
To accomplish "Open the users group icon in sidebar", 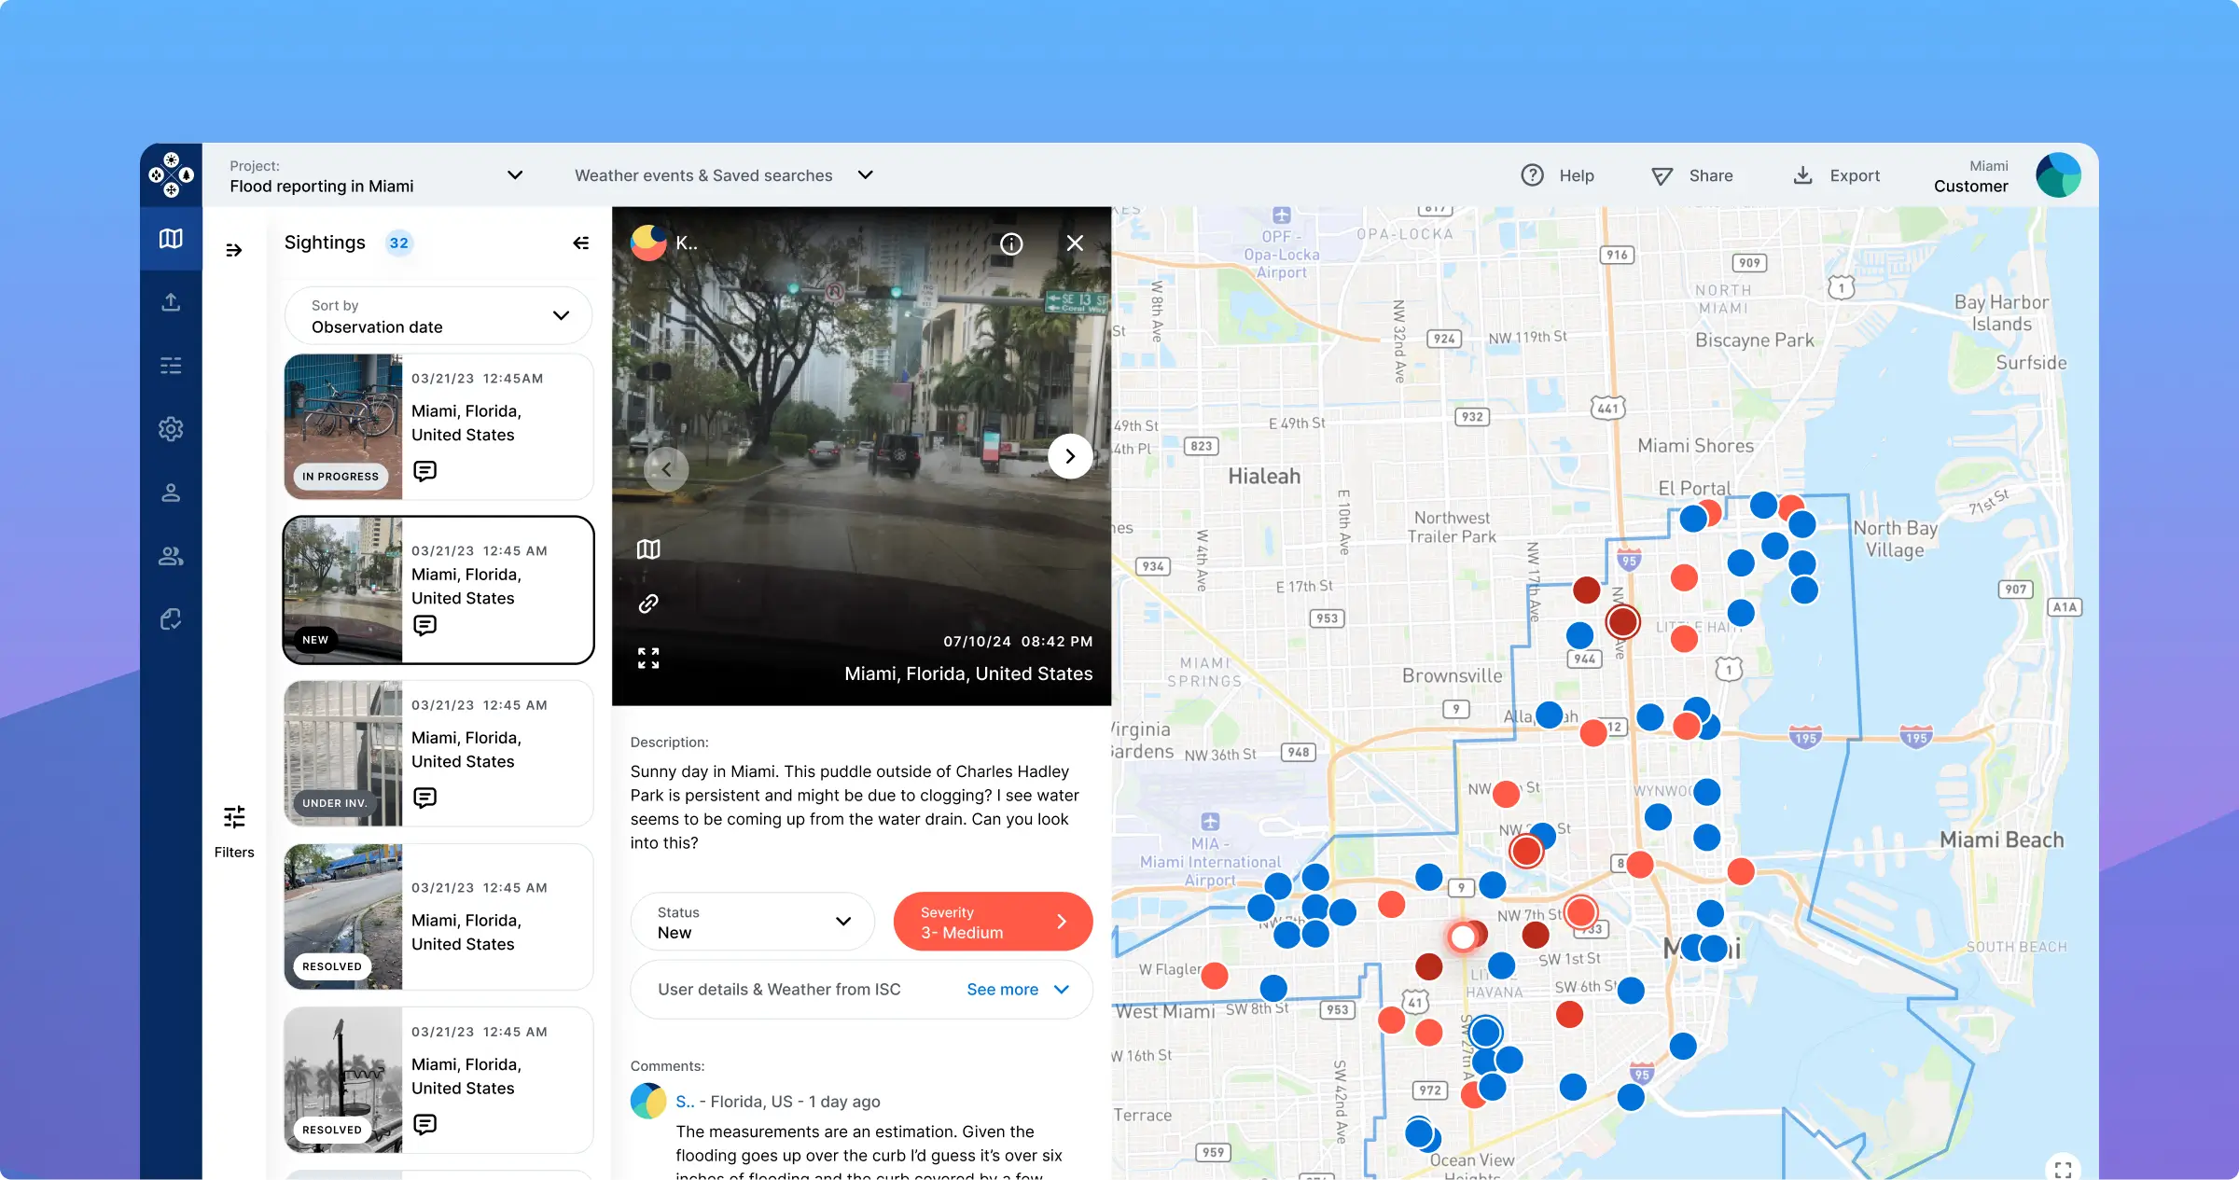I will (x=171, y=556).
